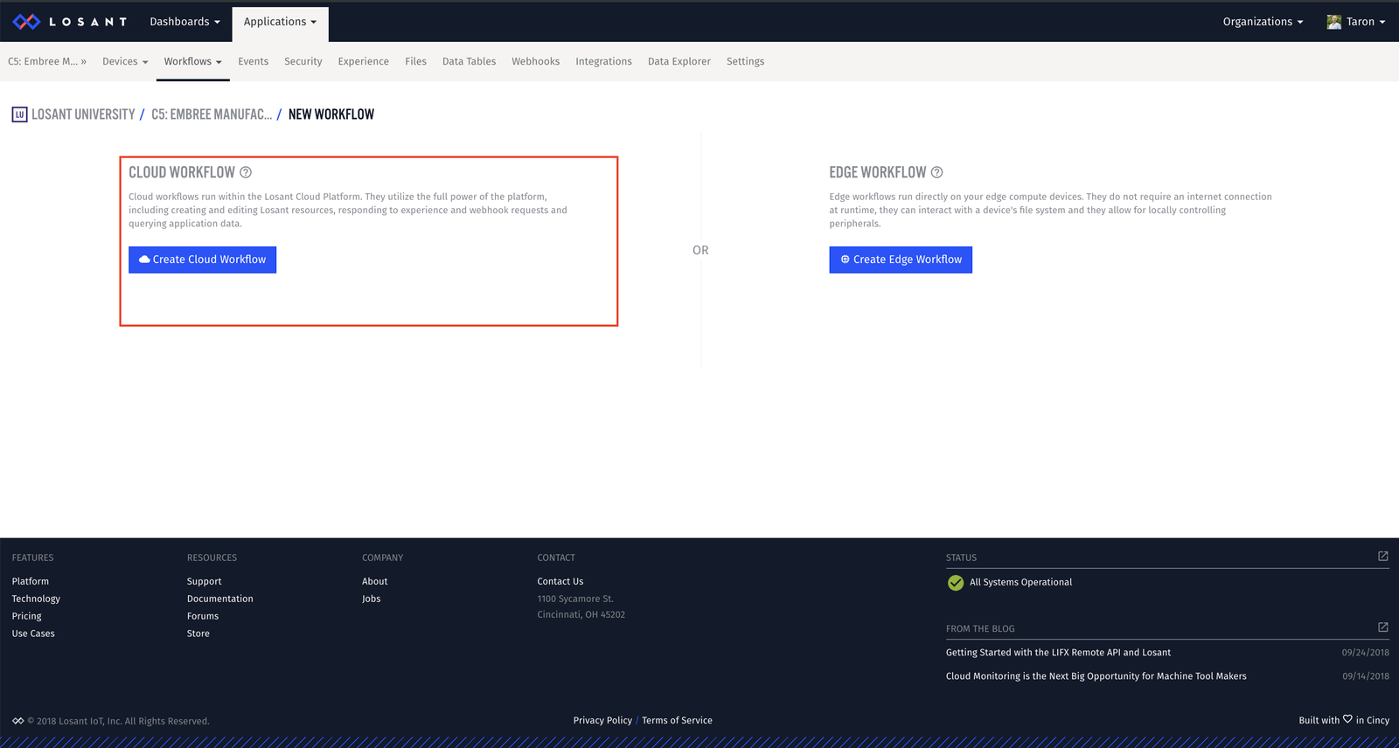Open the Forums footer link
Screen dimensions: 1399x748
(202, 616)
